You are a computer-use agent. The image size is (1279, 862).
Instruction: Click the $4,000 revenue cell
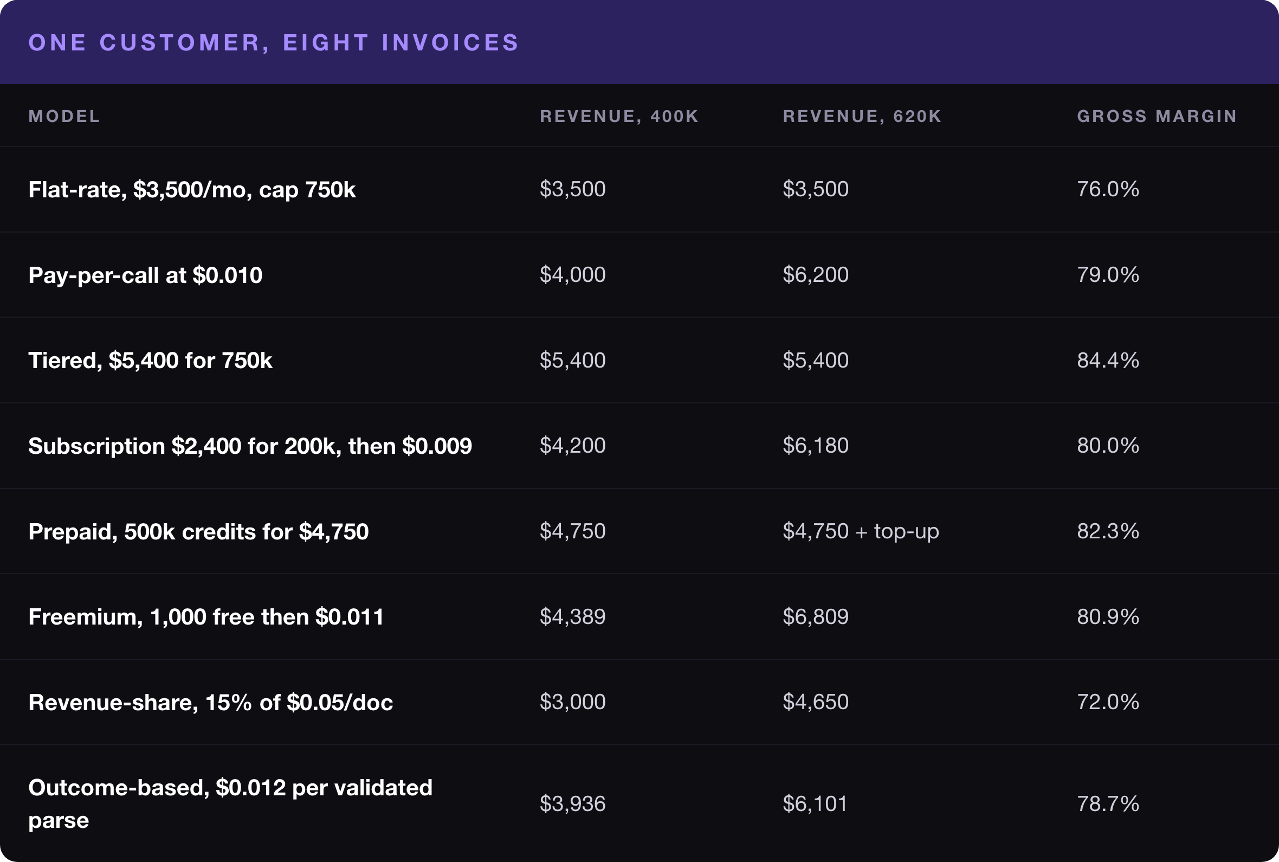[x=572, y=274]
